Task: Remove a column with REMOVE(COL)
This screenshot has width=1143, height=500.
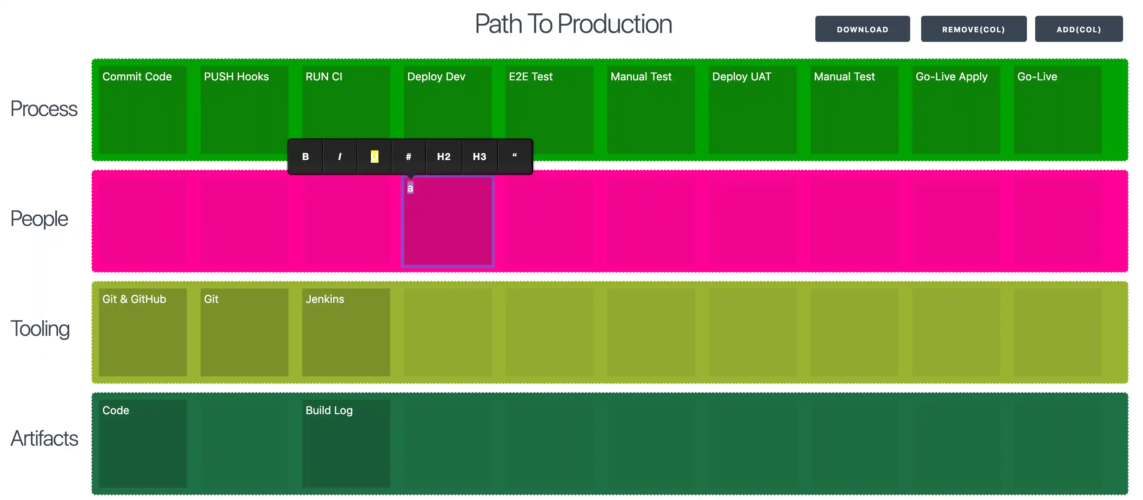Action: [973, 29]
